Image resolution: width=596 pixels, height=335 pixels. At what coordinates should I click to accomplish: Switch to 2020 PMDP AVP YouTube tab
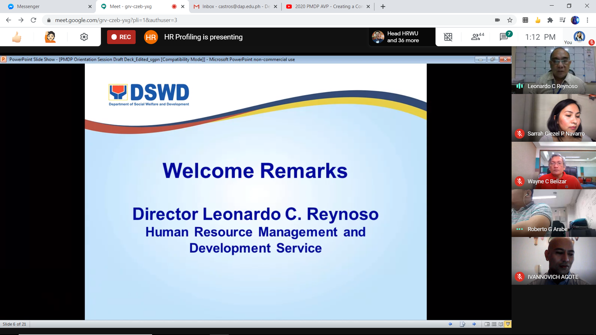328,7
